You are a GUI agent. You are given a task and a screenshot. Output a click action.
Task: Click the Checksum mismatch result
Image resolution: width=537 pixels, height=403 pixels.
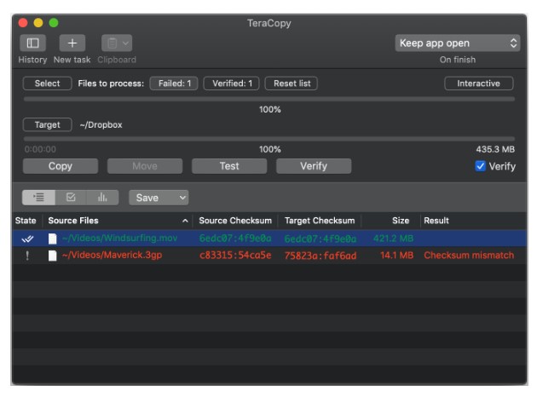tap(469, 256)
